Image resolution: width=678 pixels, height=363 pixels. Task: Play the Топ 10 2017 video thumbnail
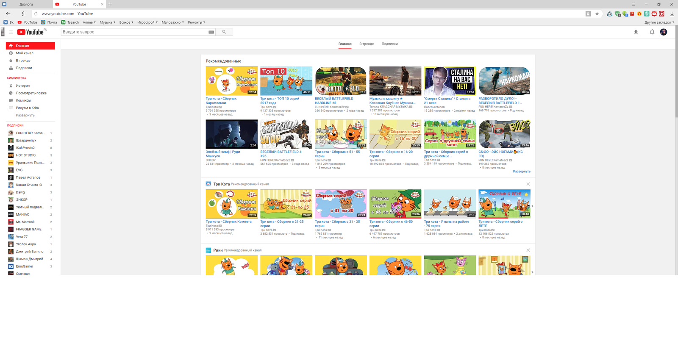pyautogui.click(x=286, y=81)
